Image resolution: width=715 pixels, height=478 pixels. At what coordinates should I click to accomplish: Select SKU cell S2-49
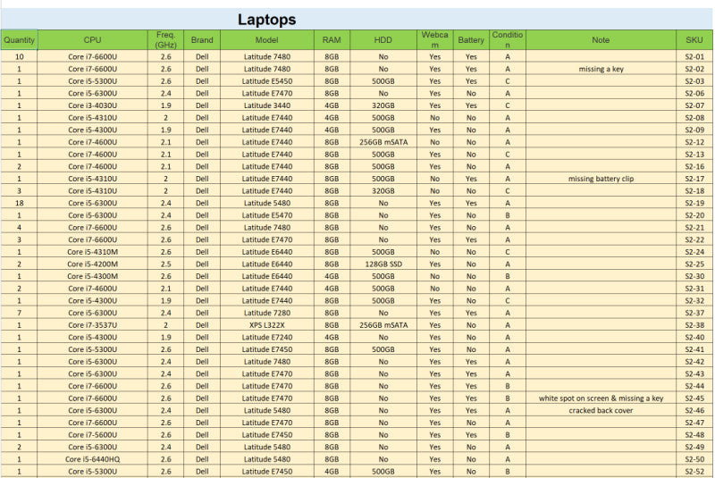694,447
